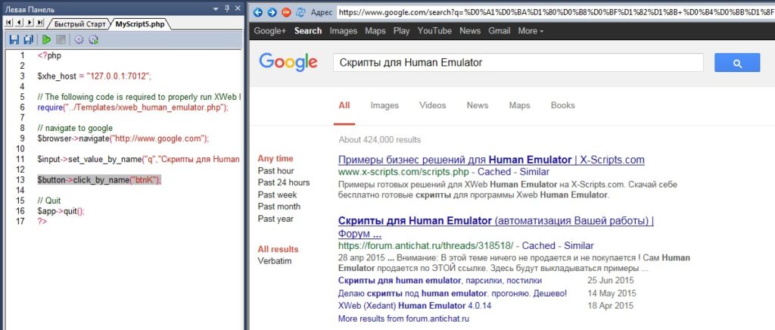Click the gear with green play icon
The height and width of the screenshot is (330, 775).
[93, 40]
